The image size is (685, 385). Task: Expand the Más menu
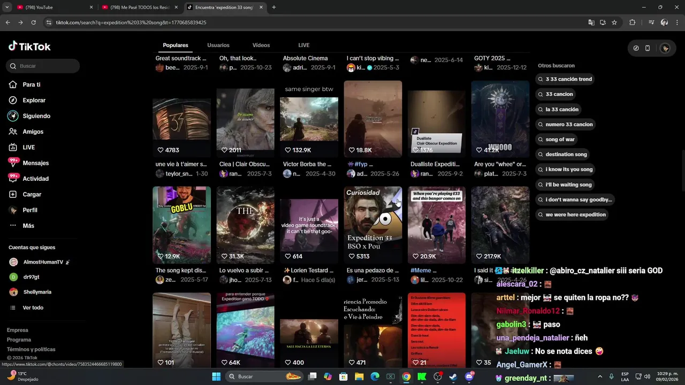[x=28, y=226]
